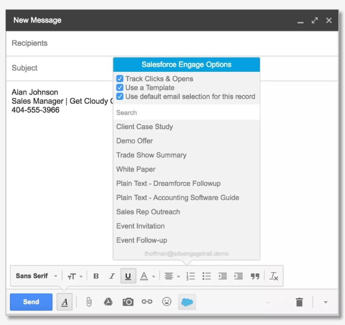Expand the alignment dropdown arrow
The image size is (345, 325).
179,276
